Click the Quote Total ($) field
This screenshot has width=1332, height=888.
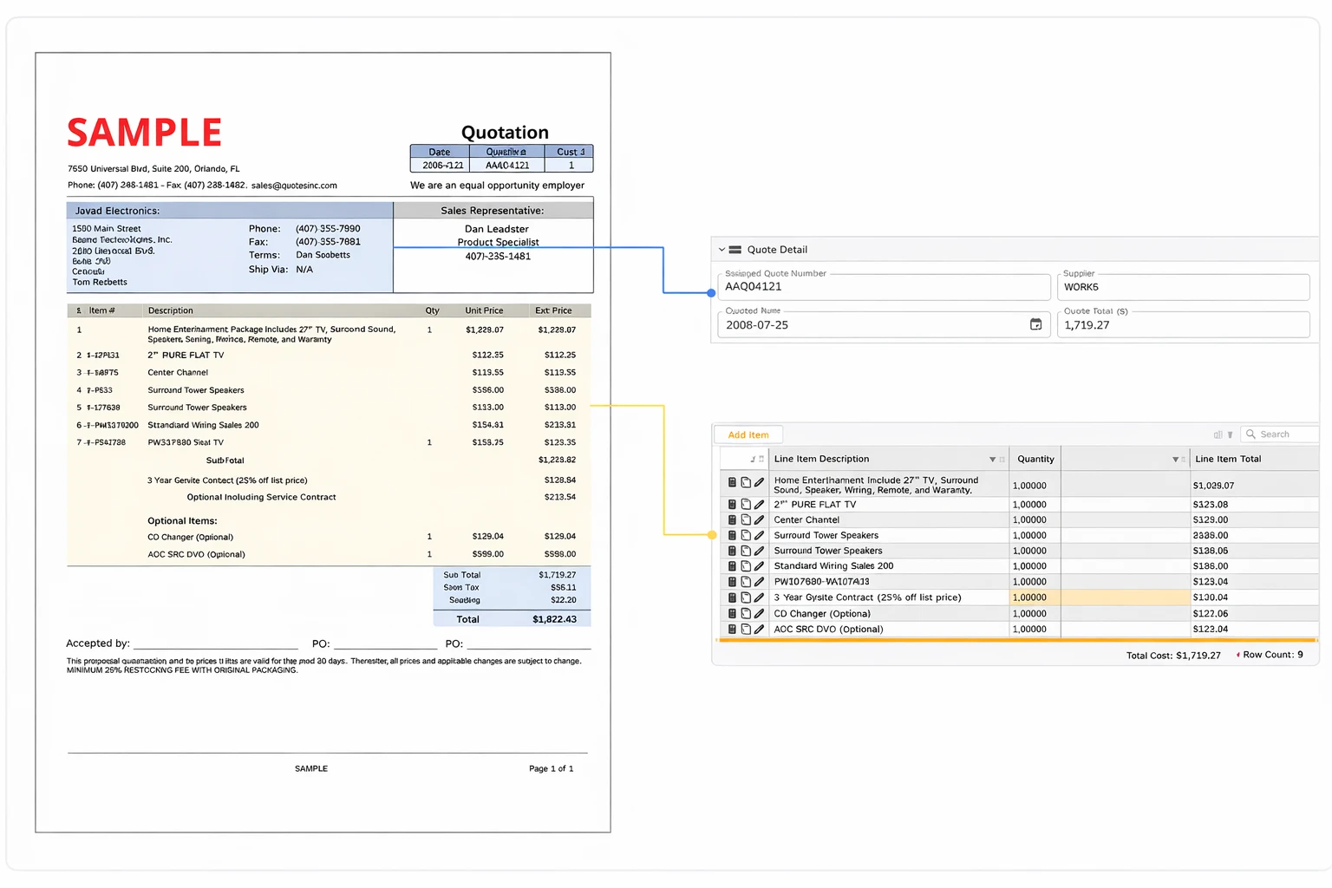pyautogui.click(x=1183, y=324)
